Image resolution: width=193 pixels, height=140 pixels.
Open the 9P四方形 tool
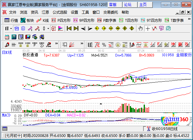pyautogui.click(x=84, y=20)
